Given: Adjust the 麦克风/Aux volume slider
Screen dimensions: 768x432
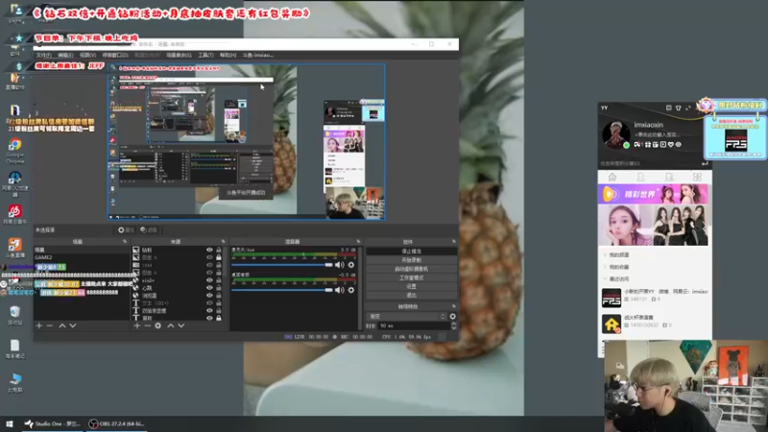Looking at the screenshot, I should point(281,265).
